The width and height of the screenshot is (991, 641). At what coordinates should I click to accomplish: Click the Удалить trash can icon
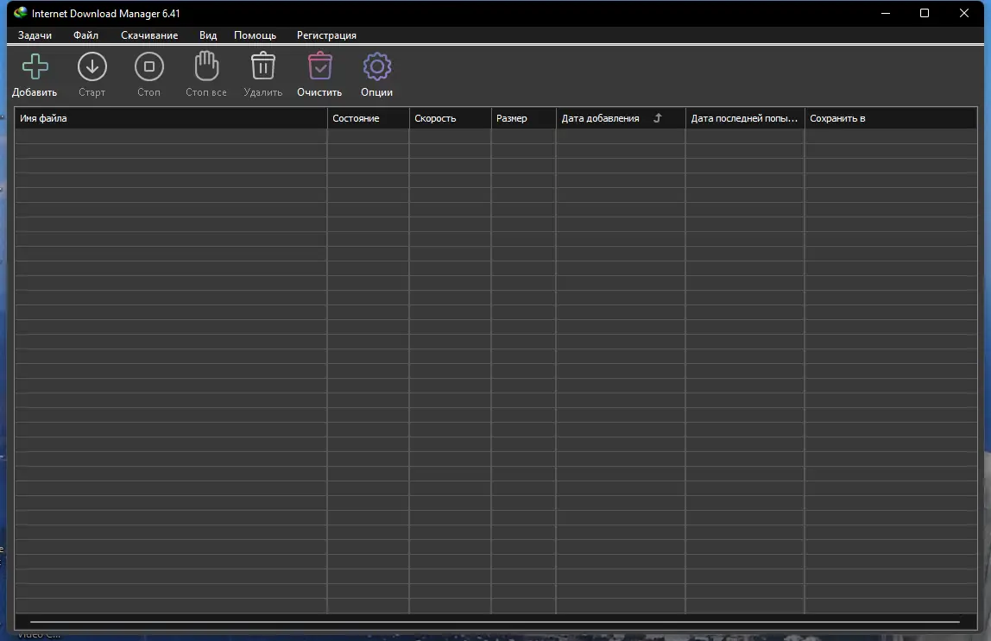point(263,66)
